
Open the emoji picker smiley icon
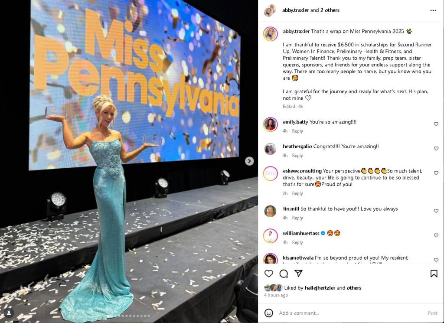click(x=268, y=313)
